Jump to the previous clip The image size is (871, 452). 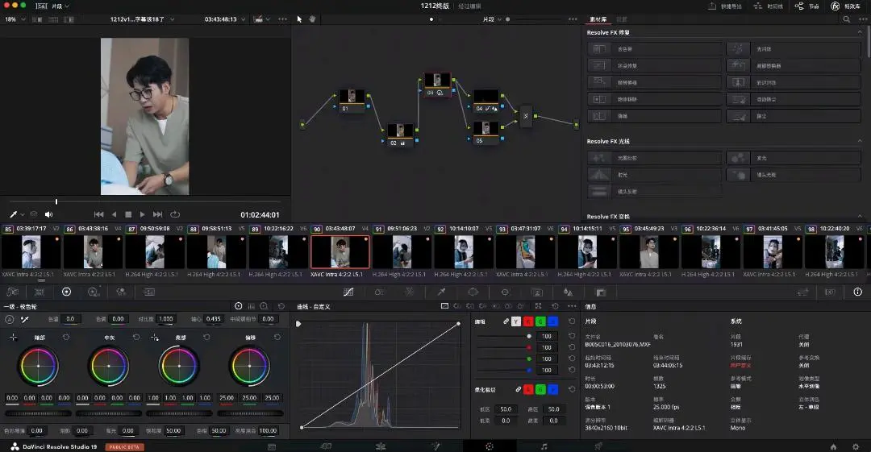(99, 214)
